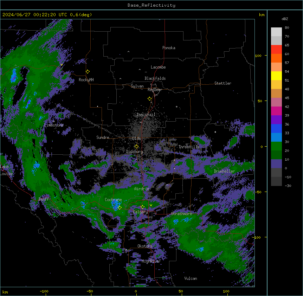Image resolution: width=303 pixels, height=296 pixels.
Task: Select the yellow diamond marker below Cochrane
Action: coord(120,208)
